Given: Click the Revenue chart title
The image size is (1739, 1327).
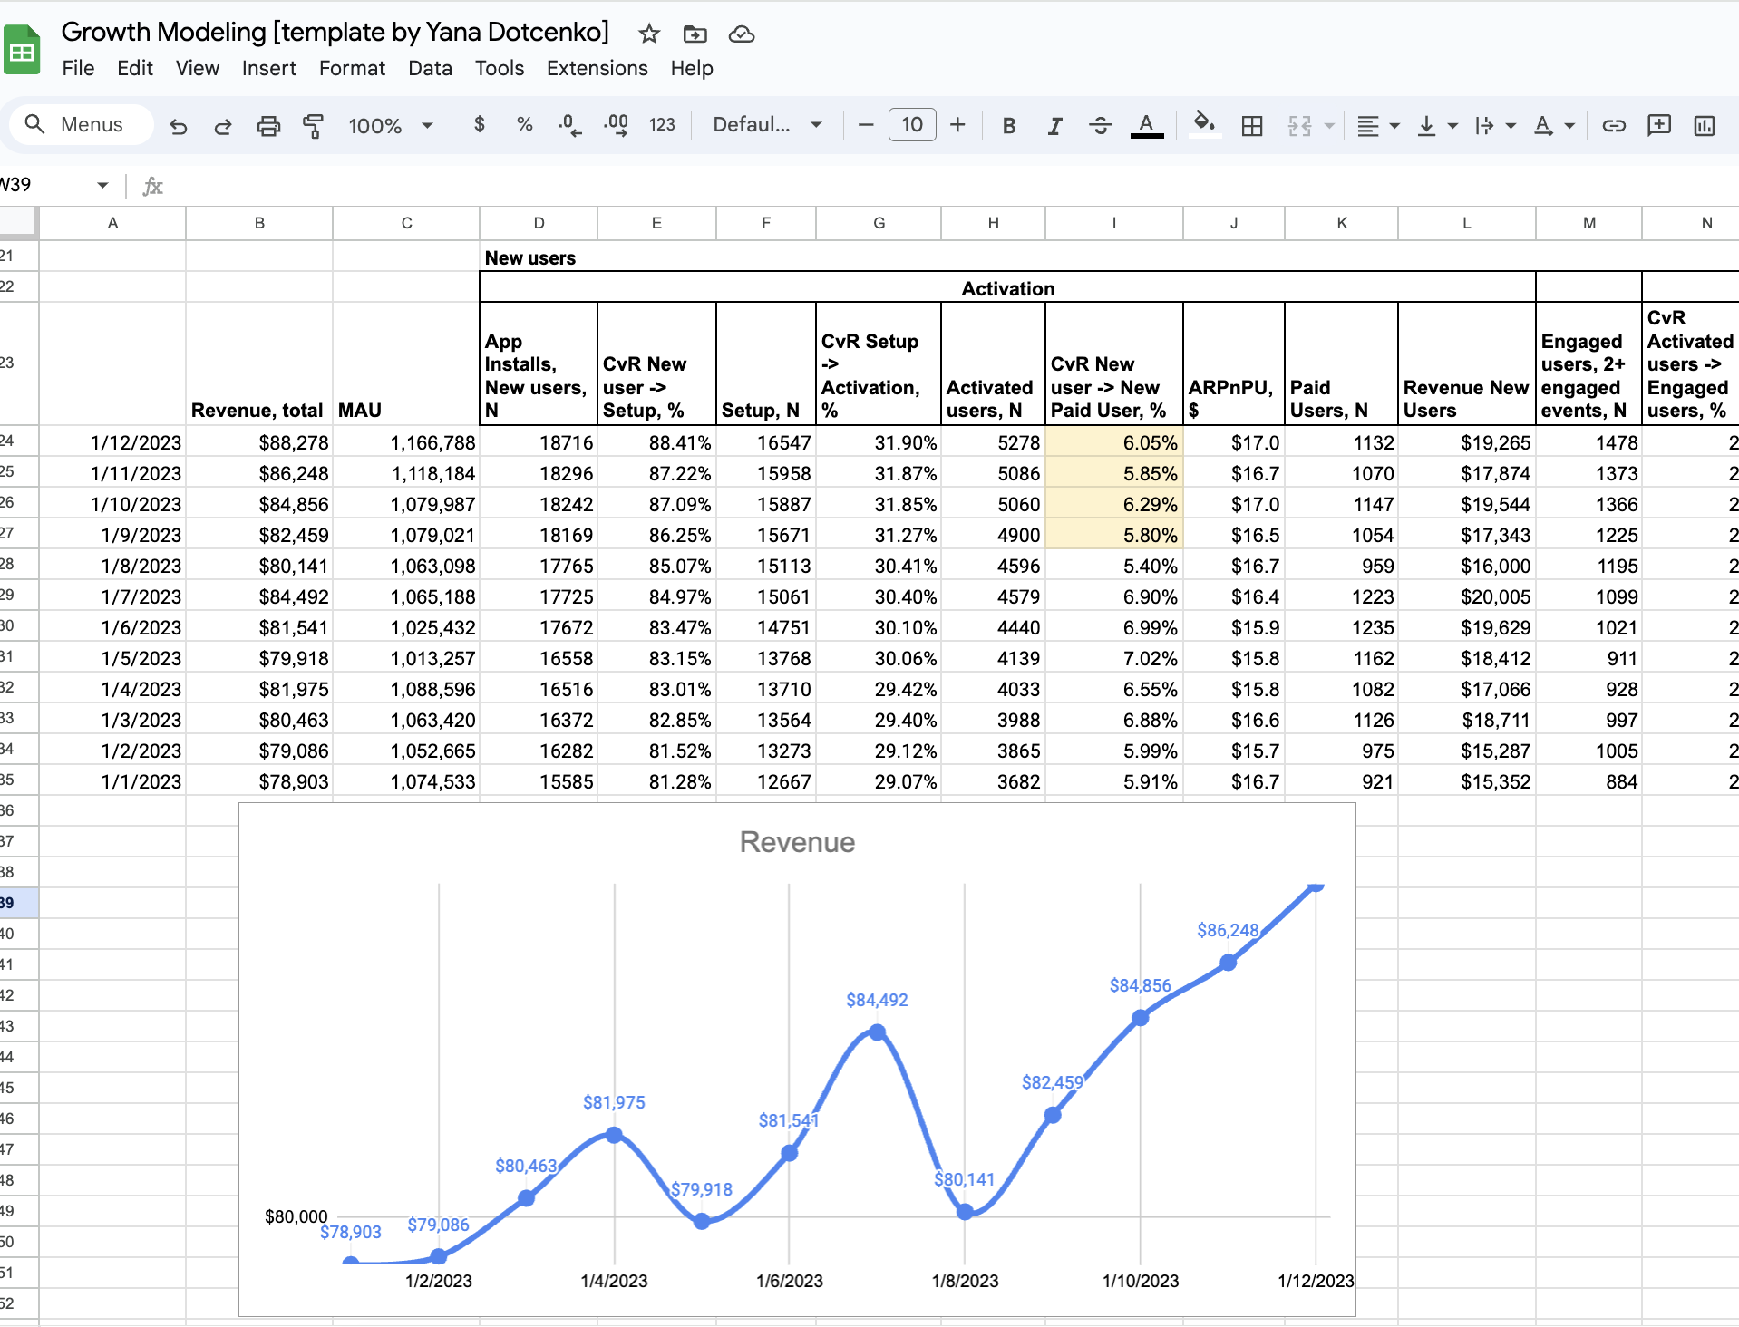Looking at the screenshot, I should pos(797,842).
